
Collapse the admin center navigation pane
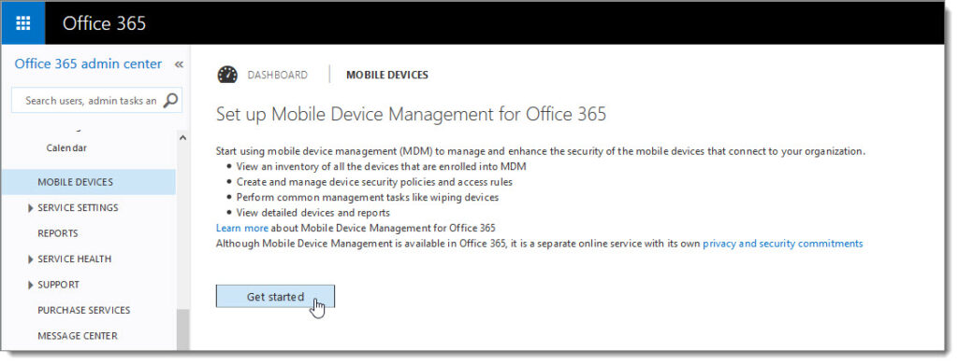(179, 64)
